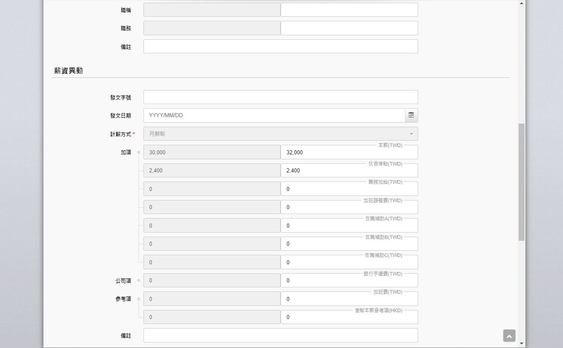
Task: Expand the 計薪方式 月薪制 dropdown
Action: click(x=281, y=134)
